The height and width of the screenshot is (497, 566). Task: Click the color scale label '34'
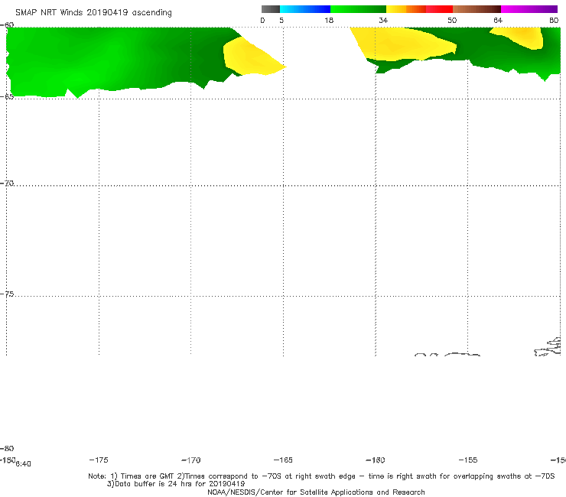pyautogui.click(x=383, y=20)
